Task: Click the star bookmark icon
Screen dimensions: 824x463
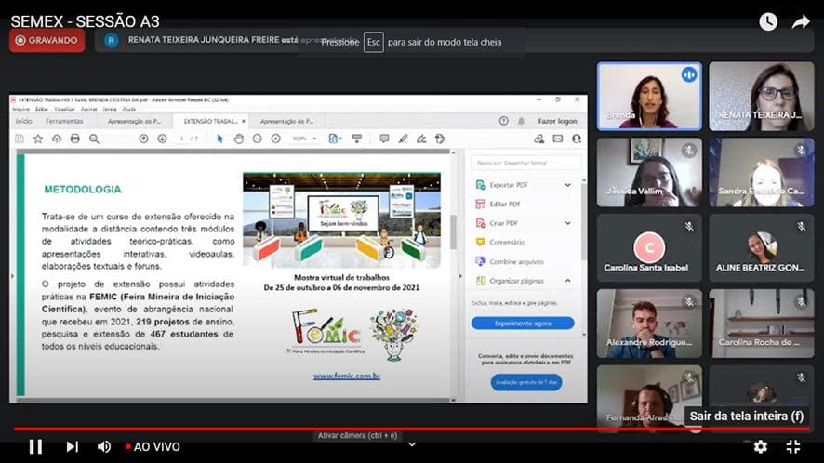Action: tap(38, 139)
